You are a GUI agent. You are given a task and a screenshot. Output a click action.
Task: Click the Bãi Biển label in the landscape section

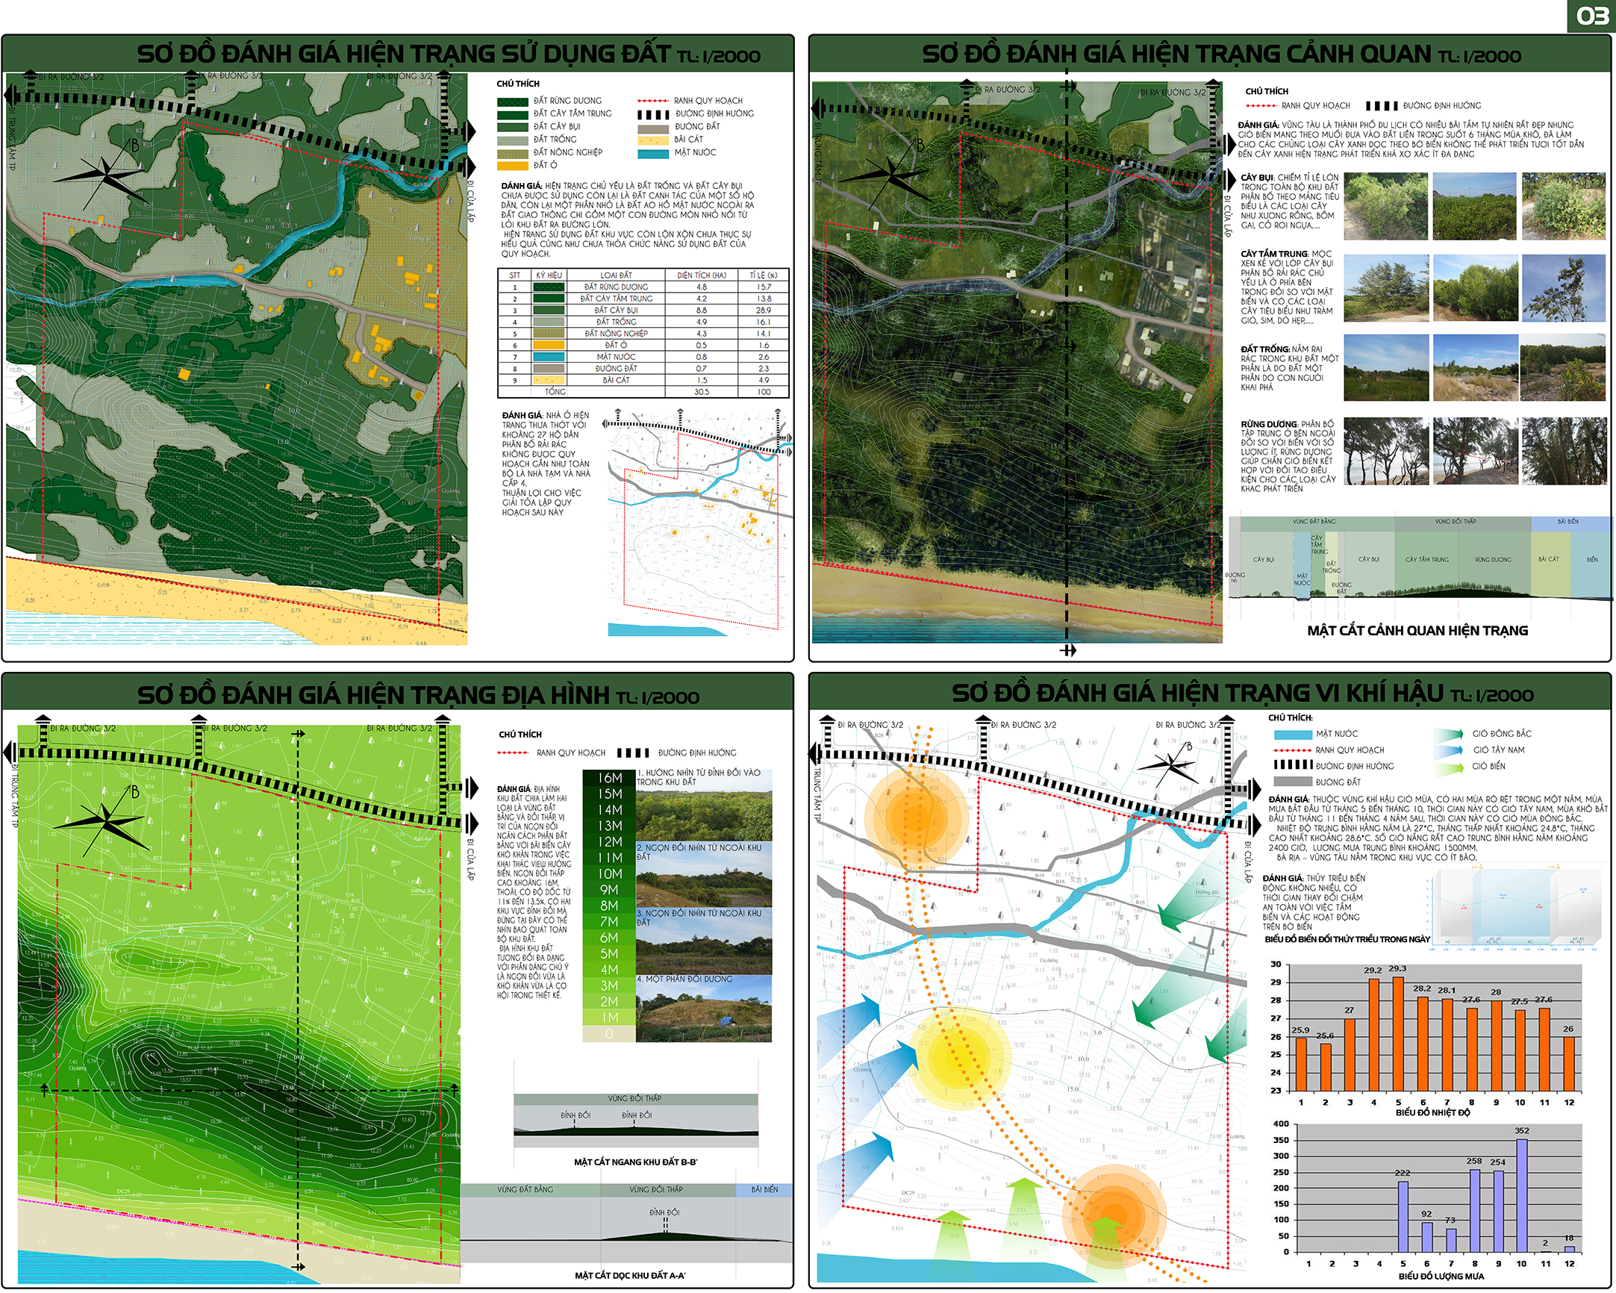pyautogui.click(x=1569, y=522)
